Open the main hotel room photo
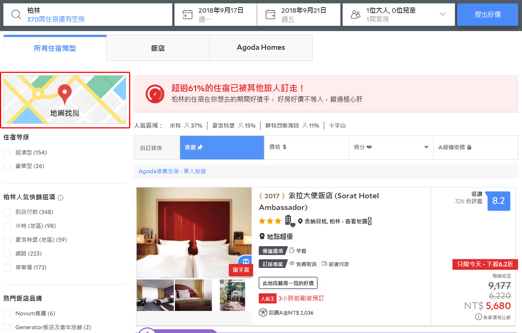This screenshot has width=522, height=333. tap(194, 232)
